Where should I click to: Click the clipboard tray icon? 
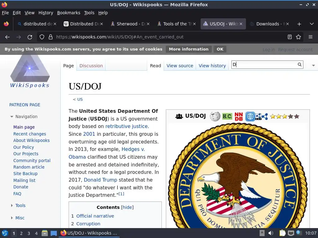(x=282, y=233)
